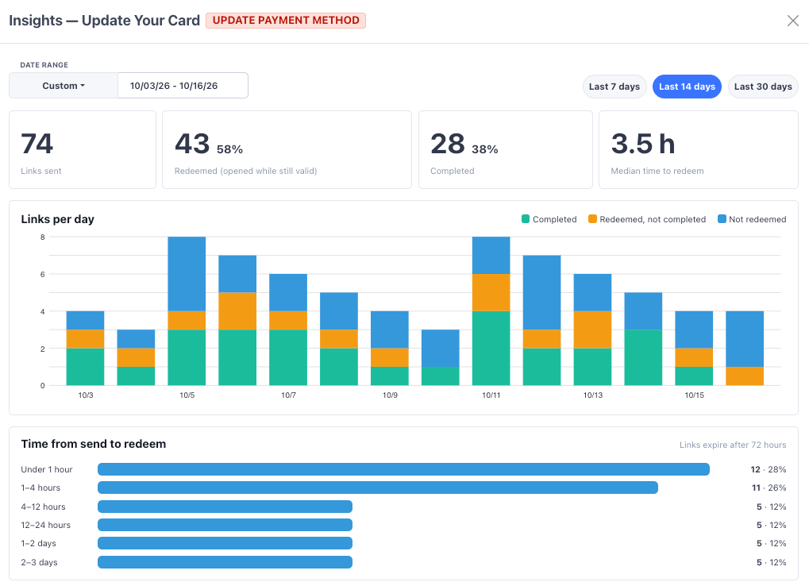This screenshot has width=809, height=582.
Task: Click the 58% redeemed percentage
Action: pyautogui.click(x=229, y=149)
